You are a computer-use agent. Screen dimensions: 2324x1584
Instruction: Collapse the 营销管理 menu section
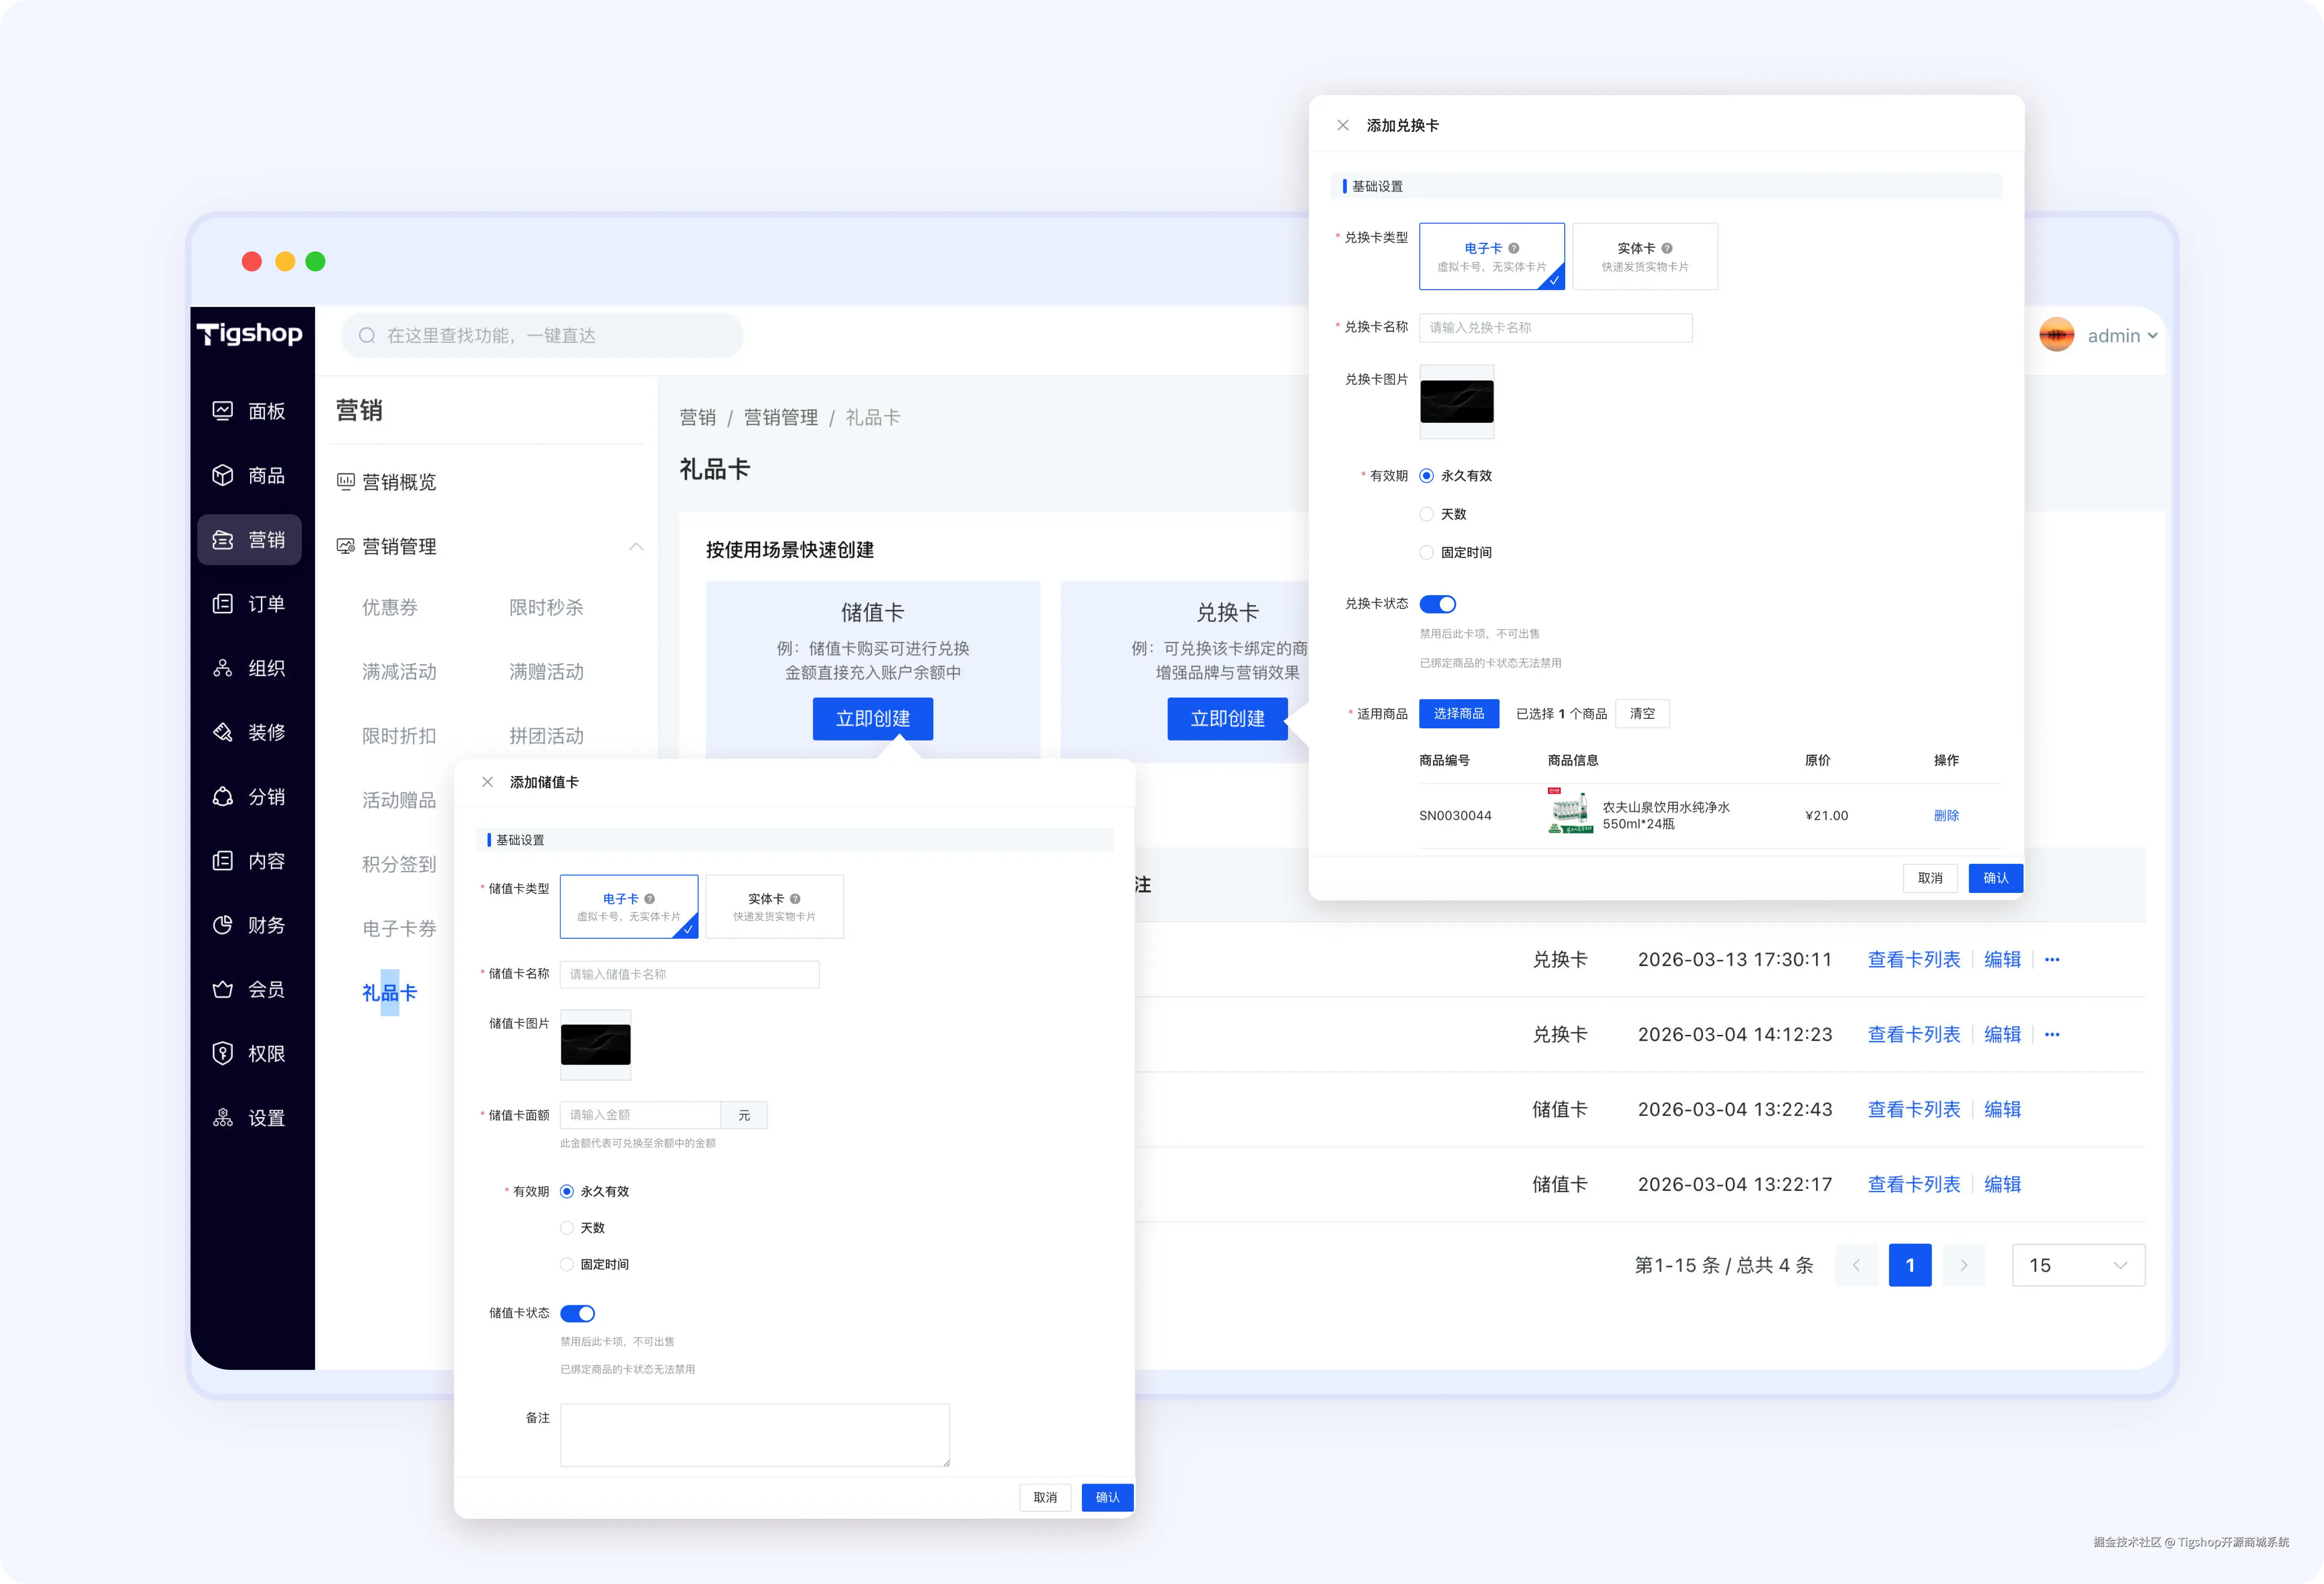(636, 547)
